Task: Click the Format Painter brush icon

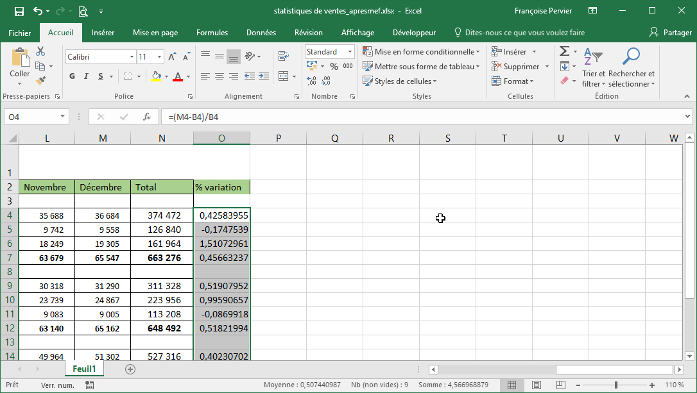Action: pos(40,81)
